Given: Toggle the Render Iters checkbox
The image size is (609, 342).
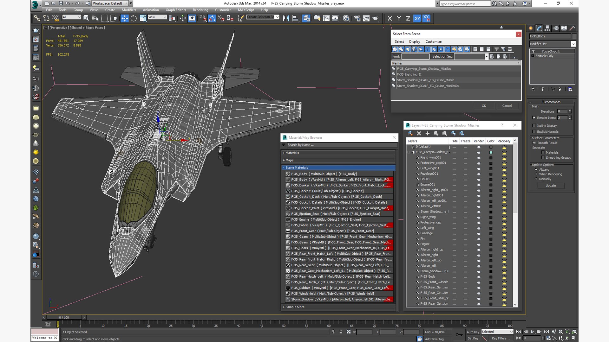Looking at the screenshot, I should 534,118.
